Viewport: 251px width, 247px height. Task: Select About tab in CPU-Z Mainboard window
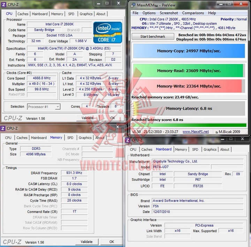pyautogui.click(x=225, y=149)
